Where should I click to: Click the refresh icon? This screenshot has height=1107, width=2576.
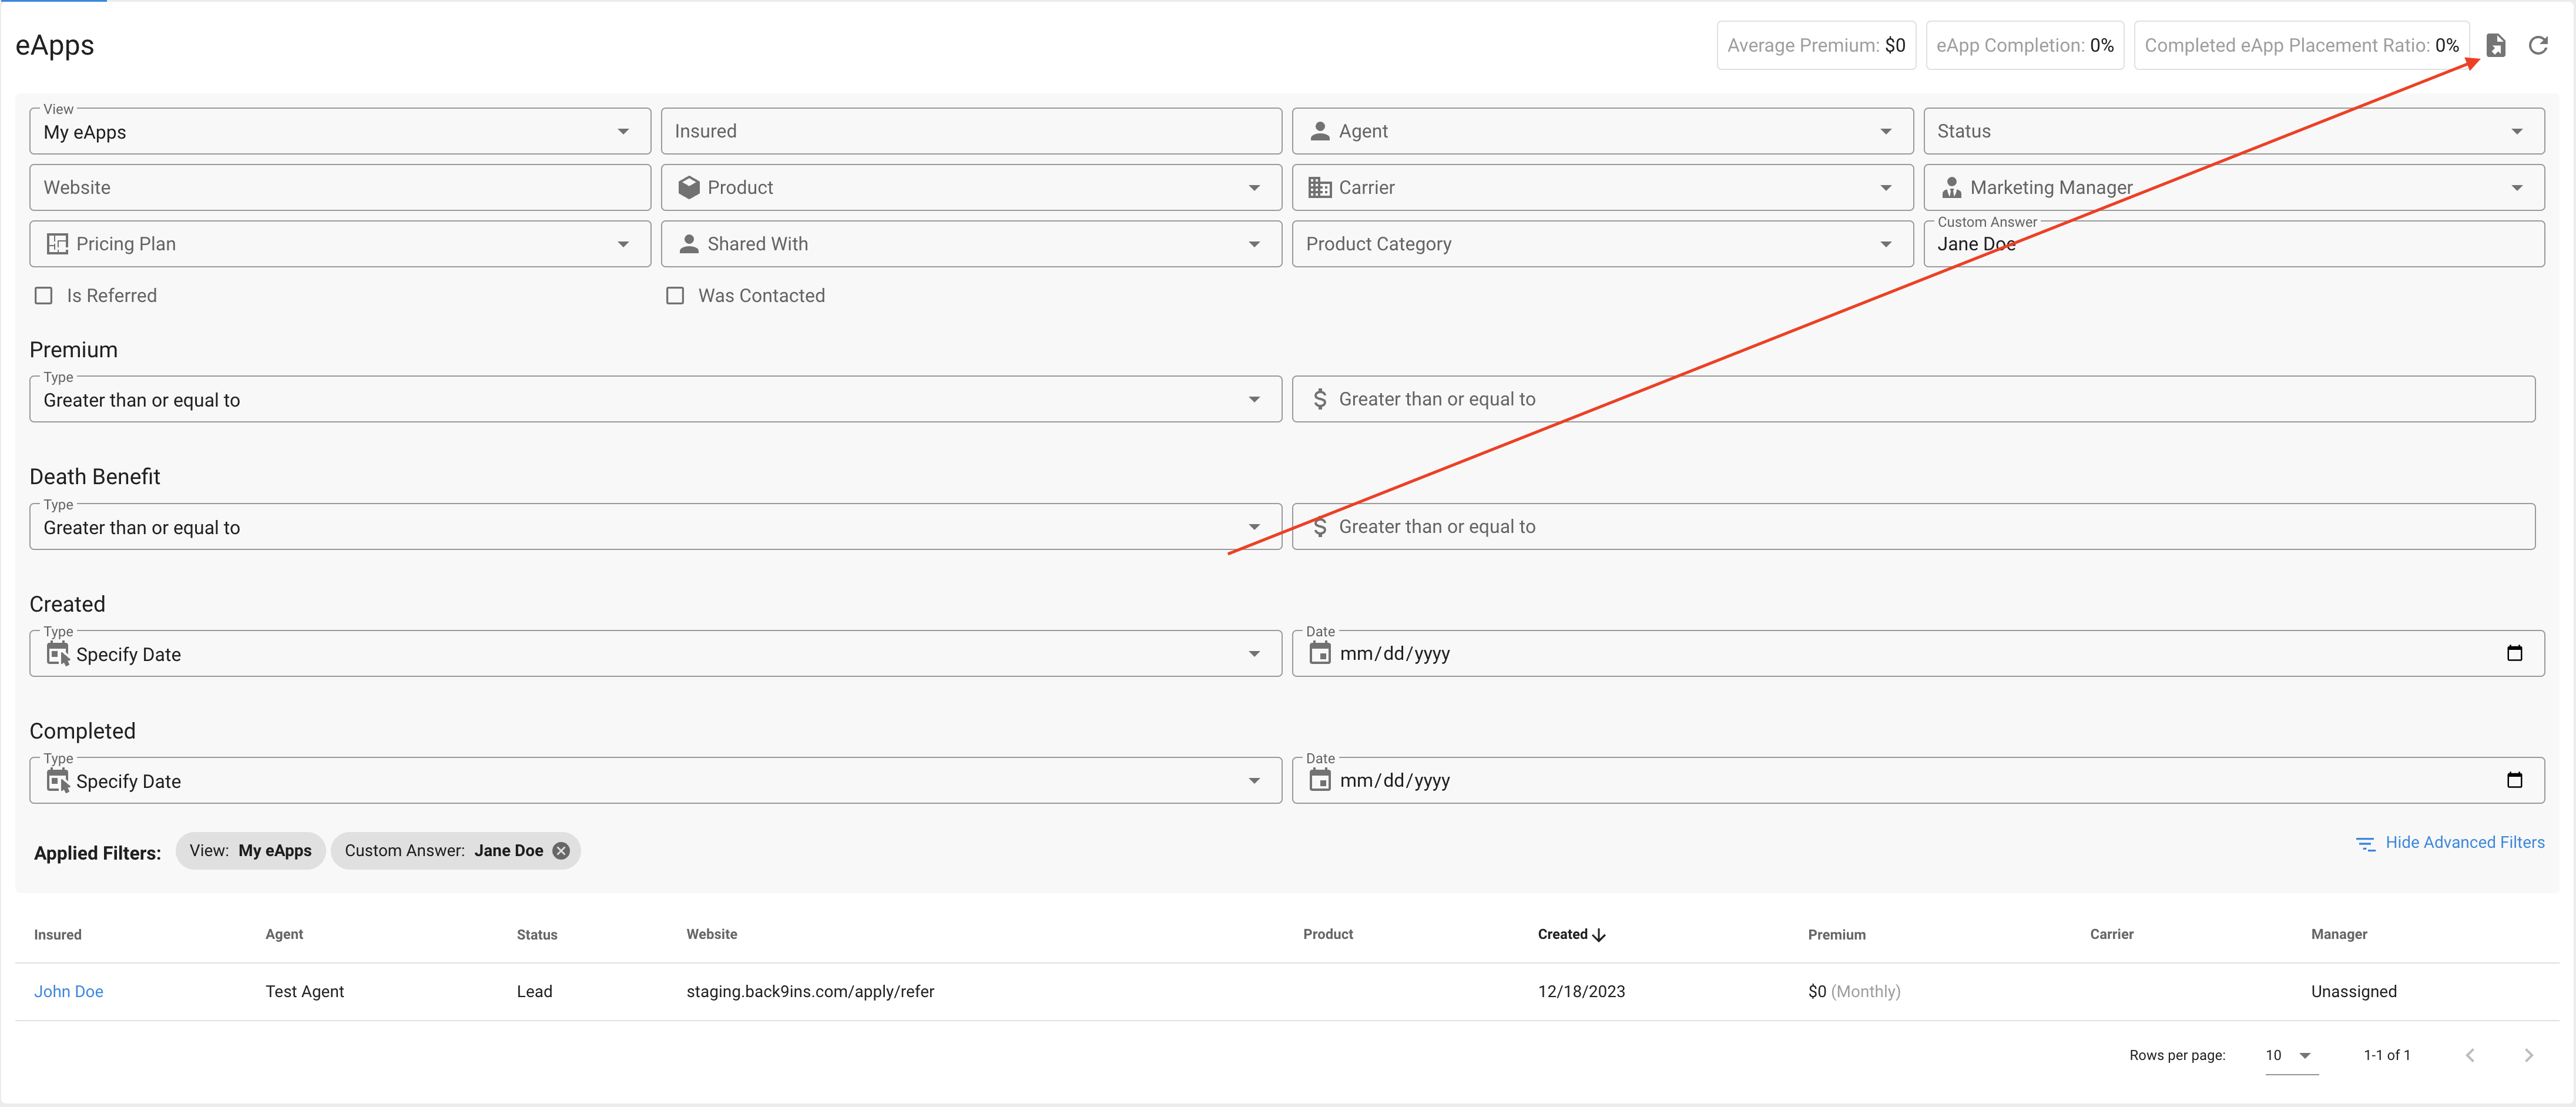[x=2538, y=45]
